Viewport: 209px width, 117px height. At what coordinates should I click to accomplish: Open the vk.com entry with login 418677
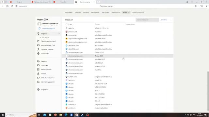[118, 91]
